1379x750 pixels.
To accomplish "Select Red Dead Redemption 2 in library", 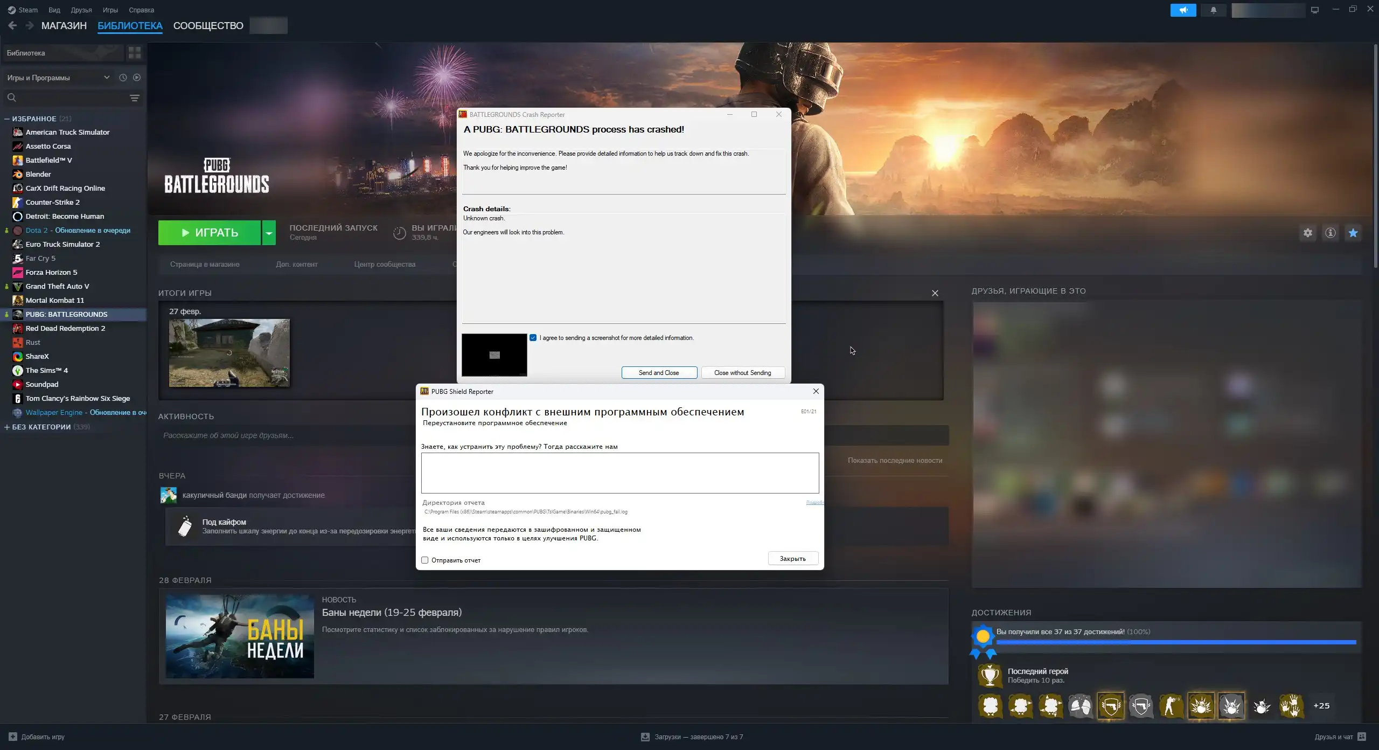I will click(x=74, y=328).
